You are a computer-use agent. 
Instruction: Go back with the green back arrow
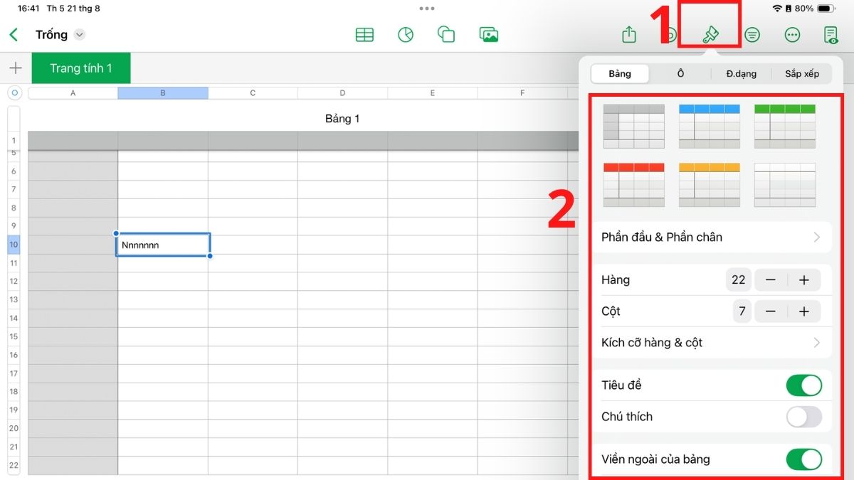[x=14, y=35]
